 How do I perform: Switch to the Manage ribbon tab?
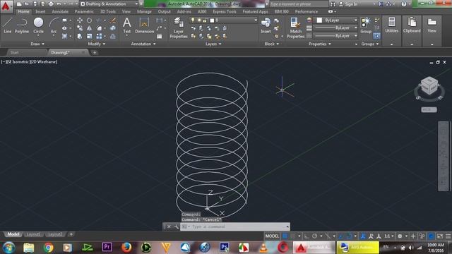tap(144, 11)
